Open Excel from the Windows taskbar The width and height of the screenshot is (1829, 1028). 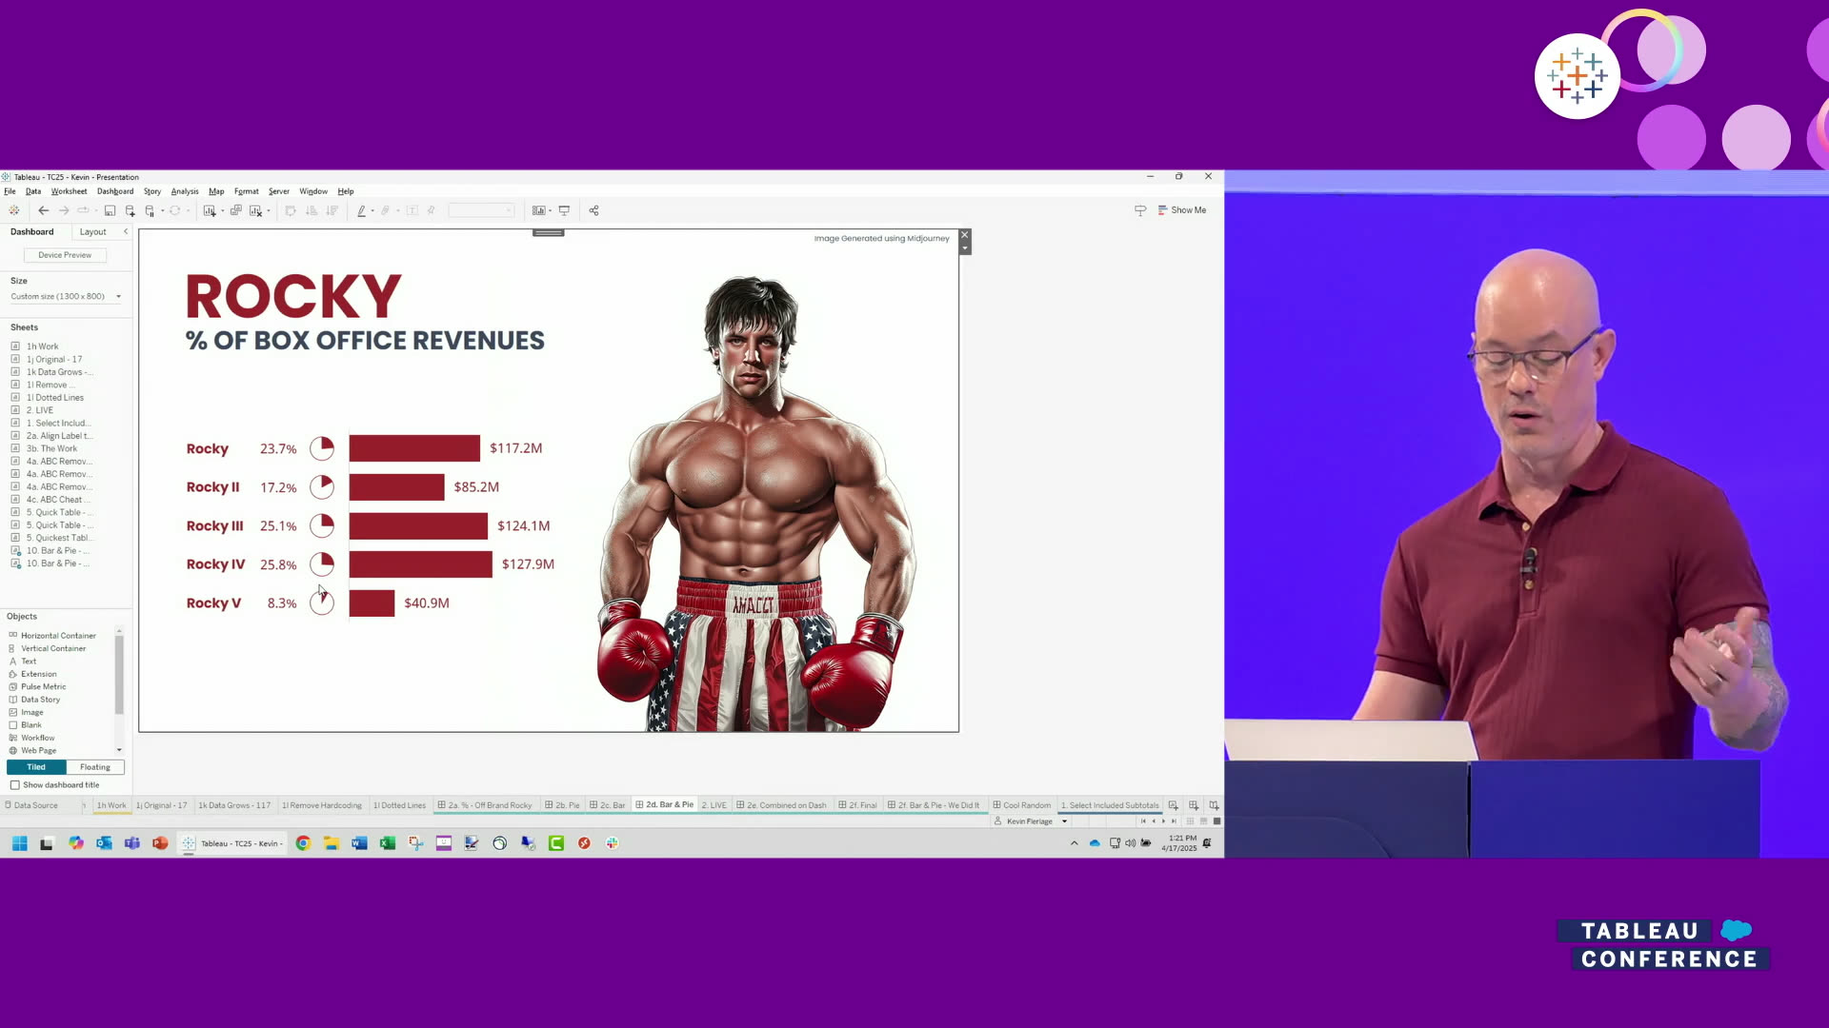point(388,843)
